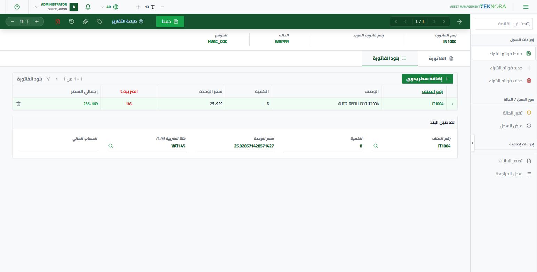This screenshot has width=537, height=272.
Task: Go to last record in navigator
Action: pyautogui.click(x=396, y=22)
